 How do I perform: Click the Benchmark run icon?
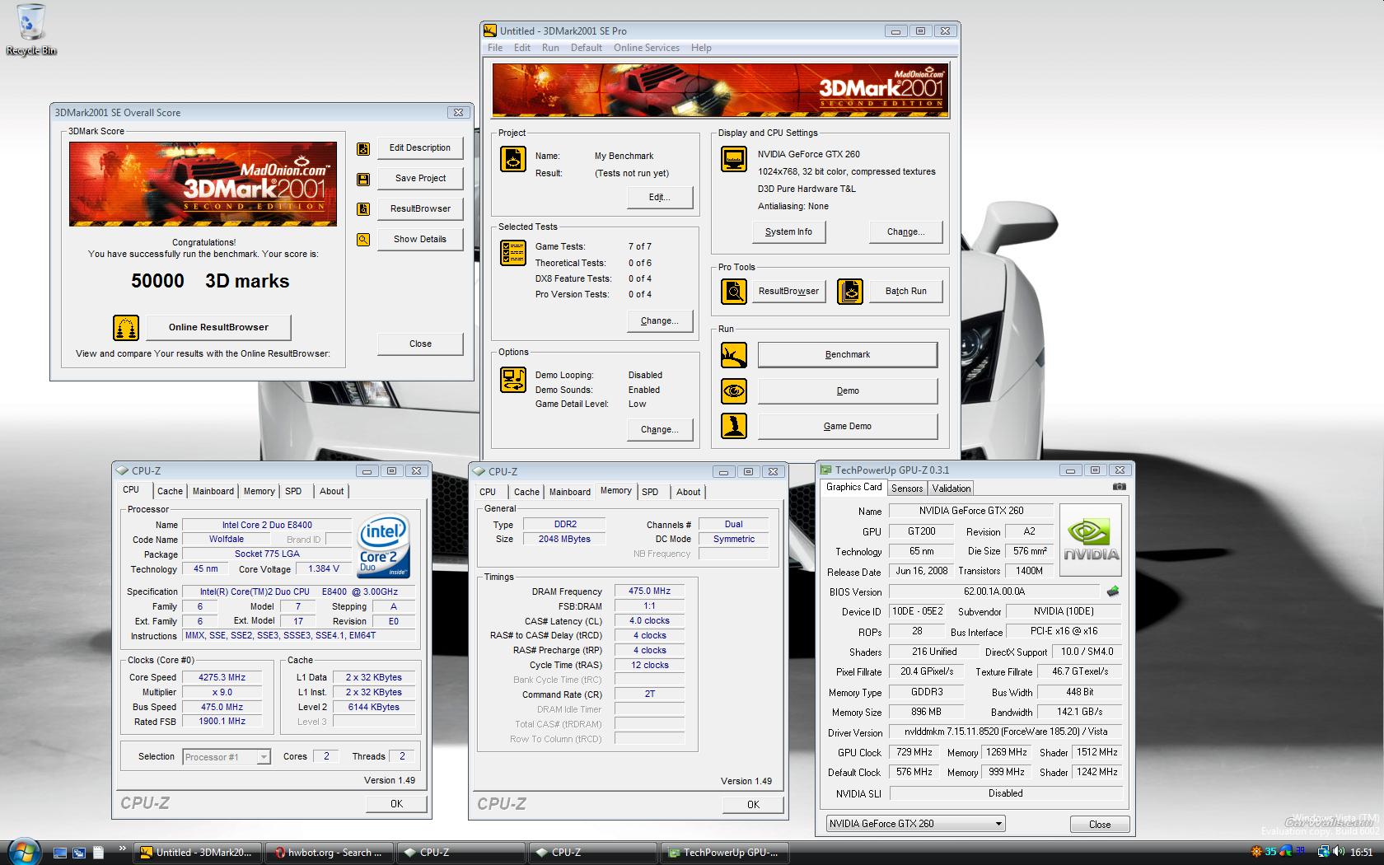click(734, 355)
